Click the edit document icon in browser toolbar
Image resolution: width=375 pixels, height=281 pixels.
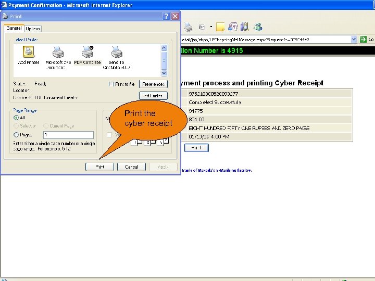202,27
